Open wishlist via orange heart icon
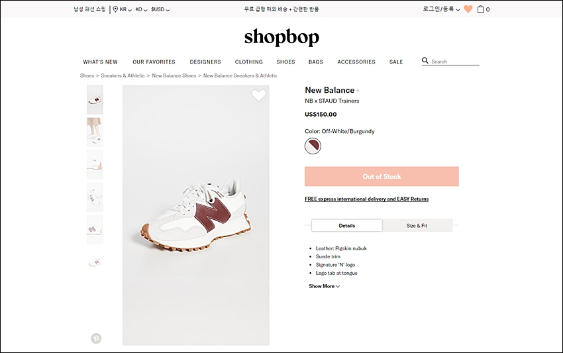The image size is (563, 353). pyautogui.click(x=468, y=9)
